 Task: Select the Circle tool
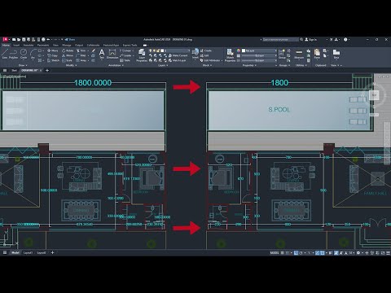[24, 54]
